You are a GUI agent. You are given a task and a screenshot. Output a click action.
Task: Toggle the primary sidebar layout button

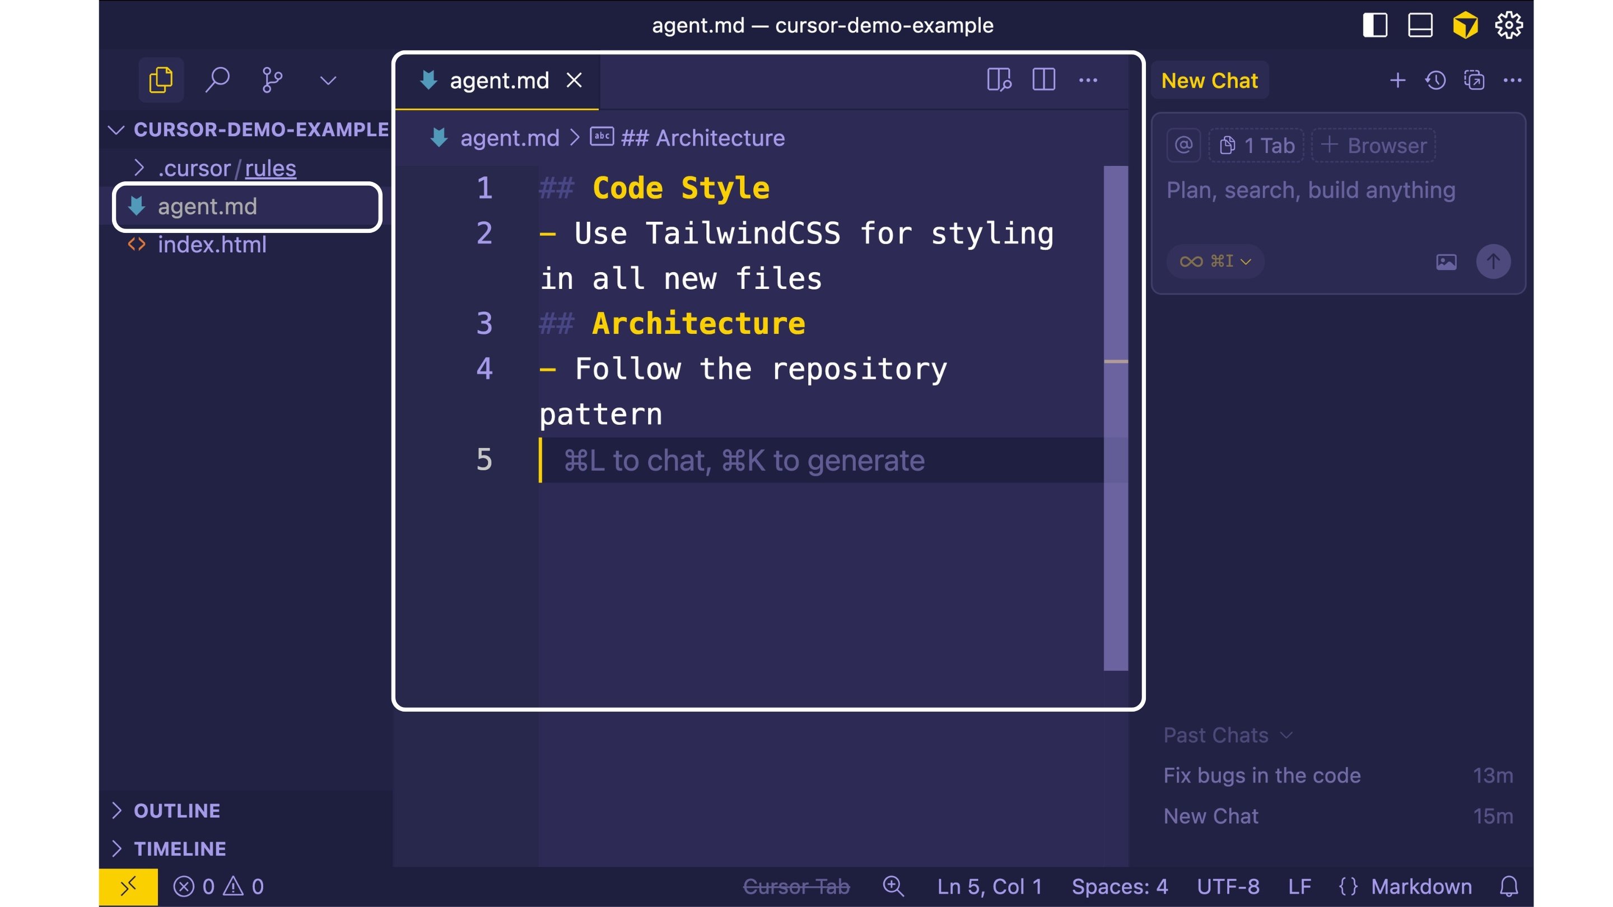point(1375,26)
